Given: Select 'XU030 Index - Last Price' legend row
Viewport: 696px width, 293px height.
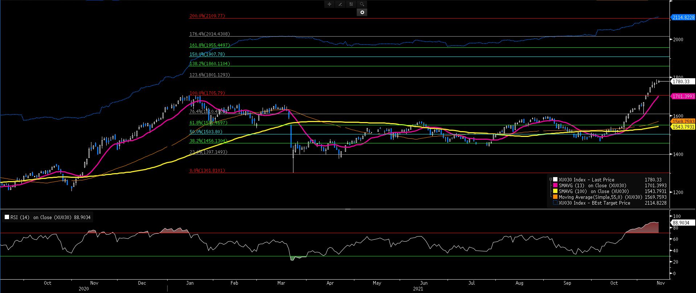Looking at the screenshot, I should [586, 180].
